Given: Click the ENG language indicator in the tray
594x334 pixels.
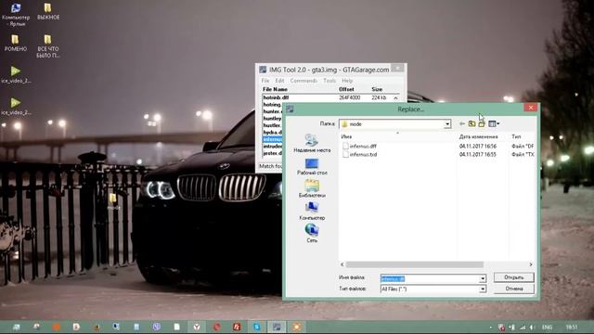Looking at the screenshot, I should click(x=547, y=327).
